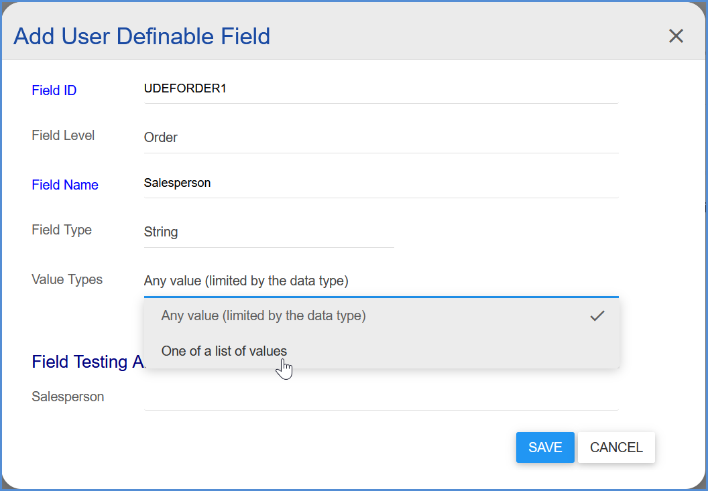Click the CANCEL button
Viewport: 708px width, 491px height.
tap(615, 447)
